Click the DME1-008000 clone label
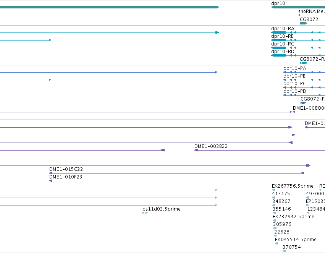Image resolution: width=325 pixels, height=253 pixels. coord(309,108)
